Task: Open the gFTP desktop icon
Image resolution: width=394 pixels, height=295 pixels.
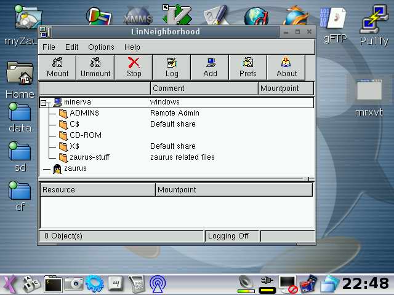Action: 335,25
